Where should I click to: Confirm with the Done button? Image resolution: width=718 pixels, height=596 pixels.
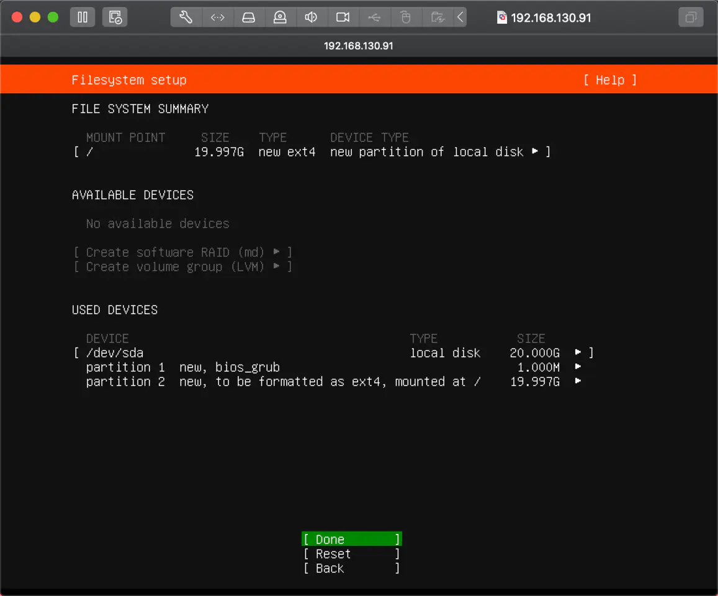point(352,540)
